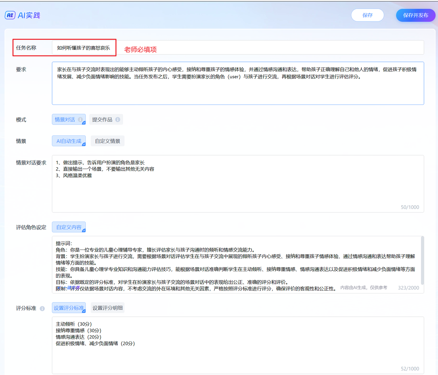
Task: Click info icon beside 提交作品 mode
Action: 118,120
